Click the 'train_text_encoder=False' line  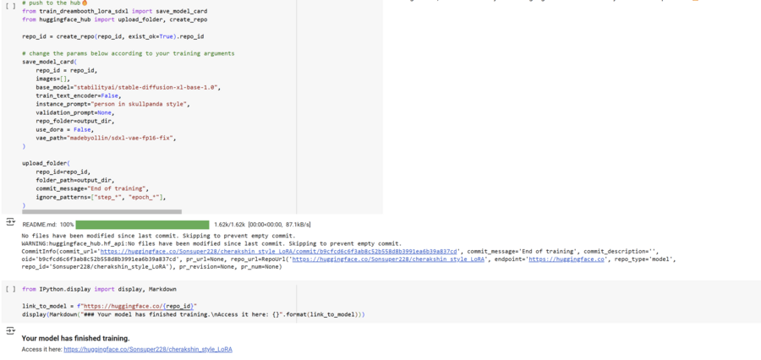tap(79, 96)
